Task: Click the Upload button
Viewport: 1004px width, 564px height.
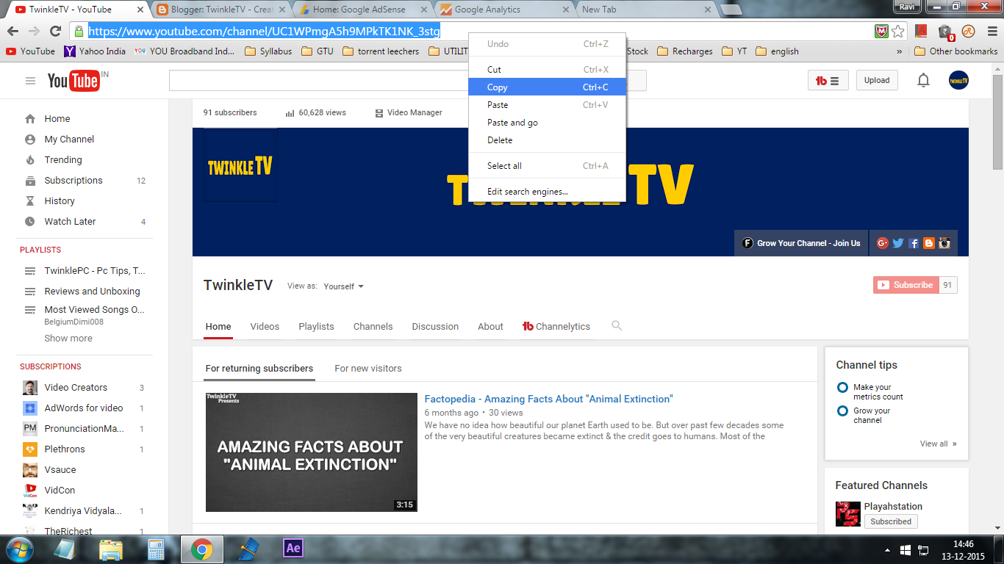Action: pyautogui.click(x=877, y=81)
